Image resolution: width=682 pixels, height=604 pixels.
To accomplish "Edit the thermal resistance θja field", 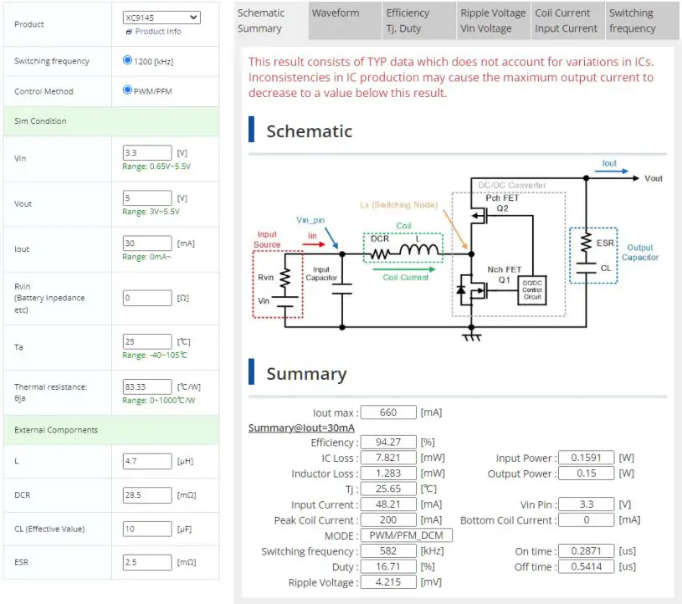I will 146,387.
